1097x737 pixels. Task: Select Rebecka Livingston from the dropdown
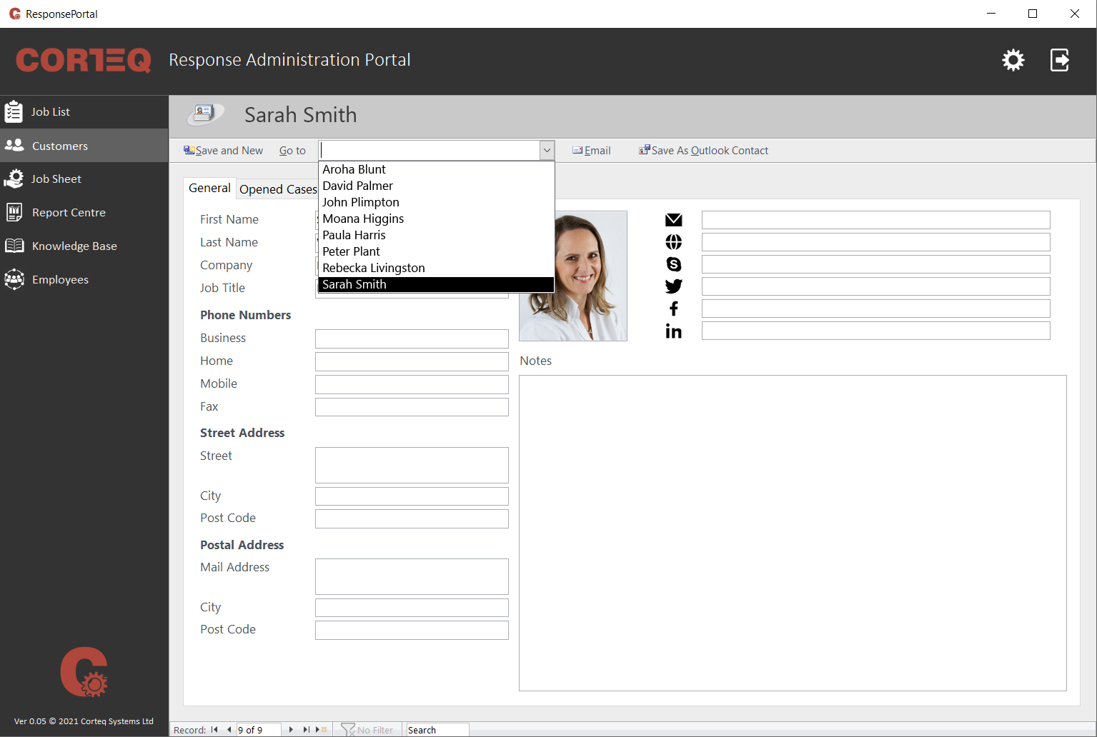[436, 268]
